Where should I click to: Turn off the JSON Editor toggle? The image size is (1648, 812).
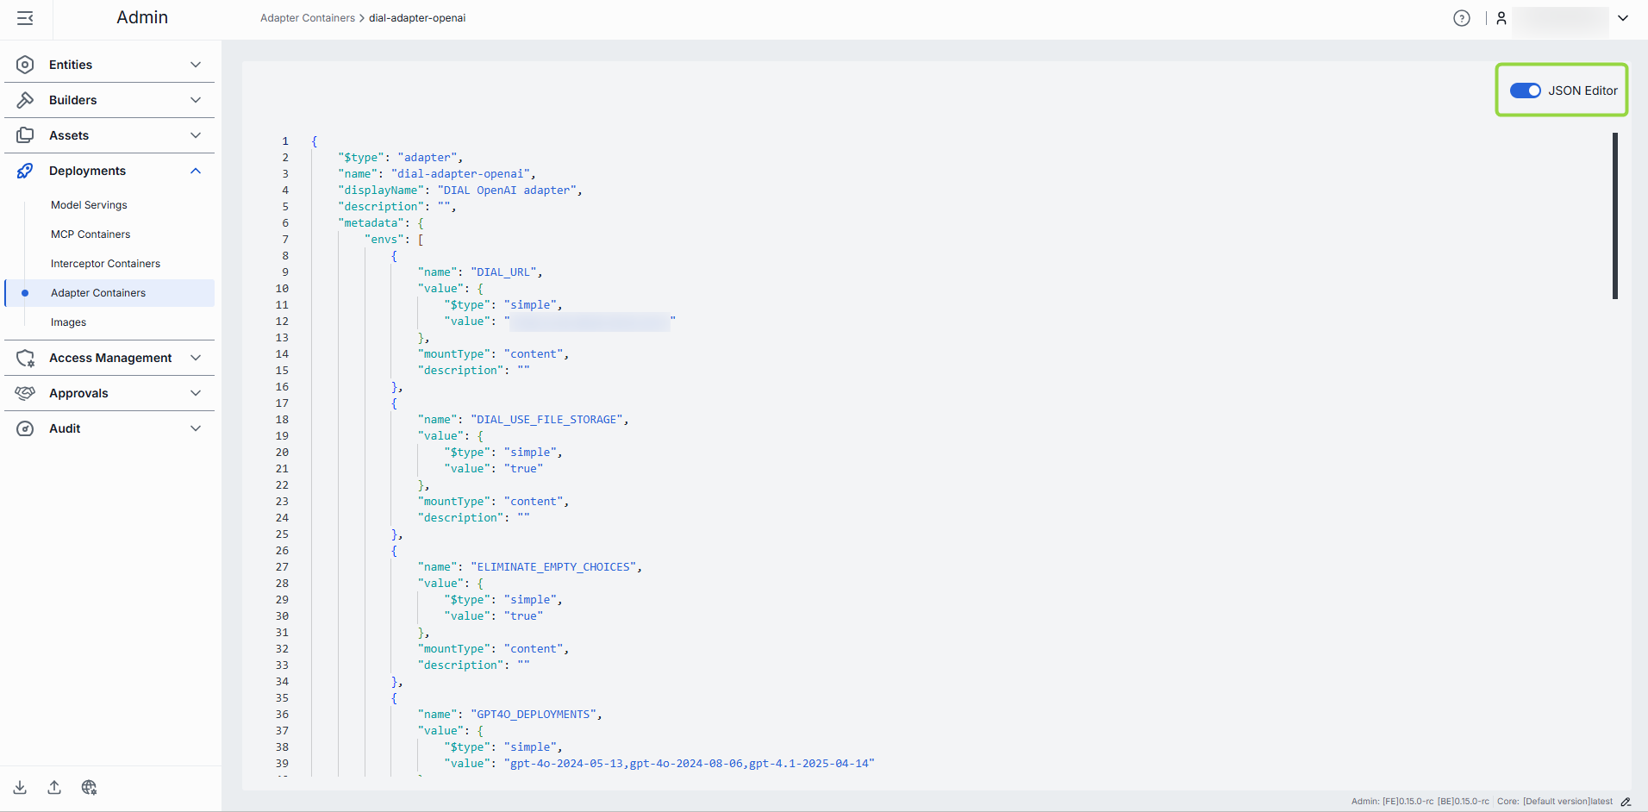pos(1525,91)
